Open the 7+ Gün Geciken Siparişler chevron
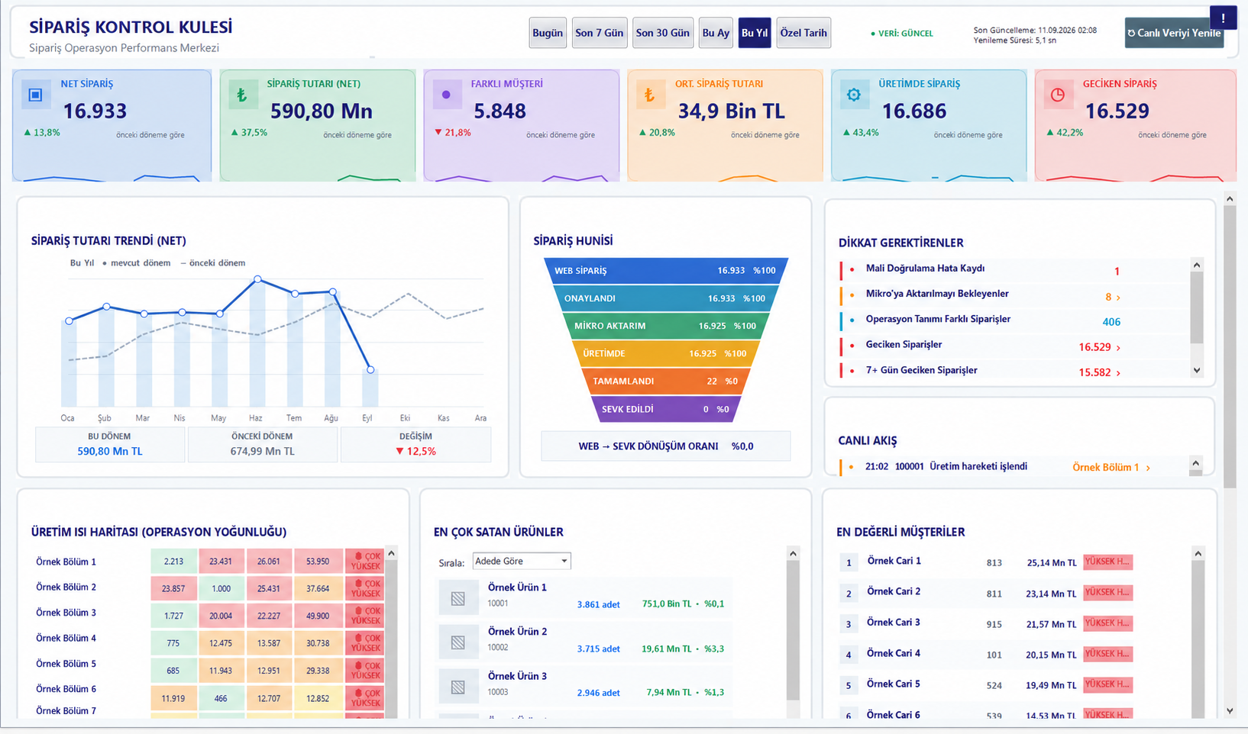Screen dimensions: 1248x734 1119,373
